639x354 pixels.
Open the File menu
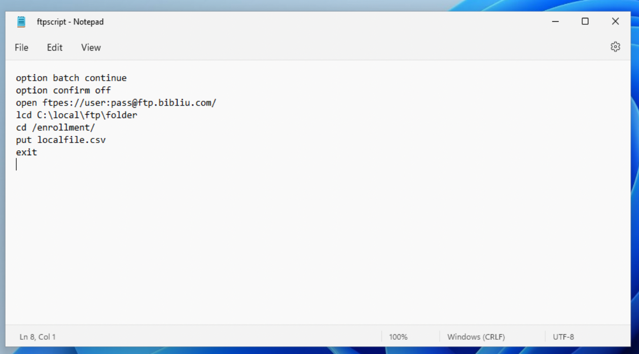point(21,47)
